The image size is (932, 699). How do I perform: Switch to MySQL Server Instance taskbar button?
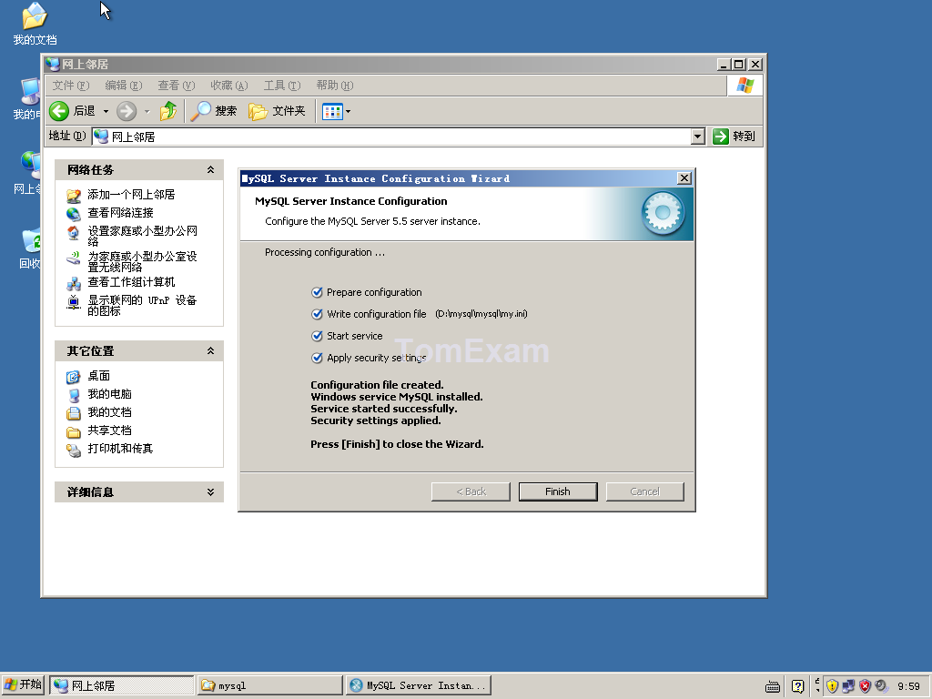tap(419, 685)
